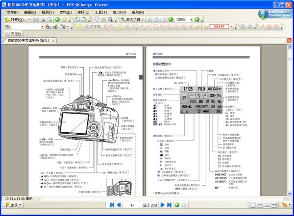Screen dimensions: 294x216
Task: Open the 帮助(H) menu
Action: coord(138,12)
